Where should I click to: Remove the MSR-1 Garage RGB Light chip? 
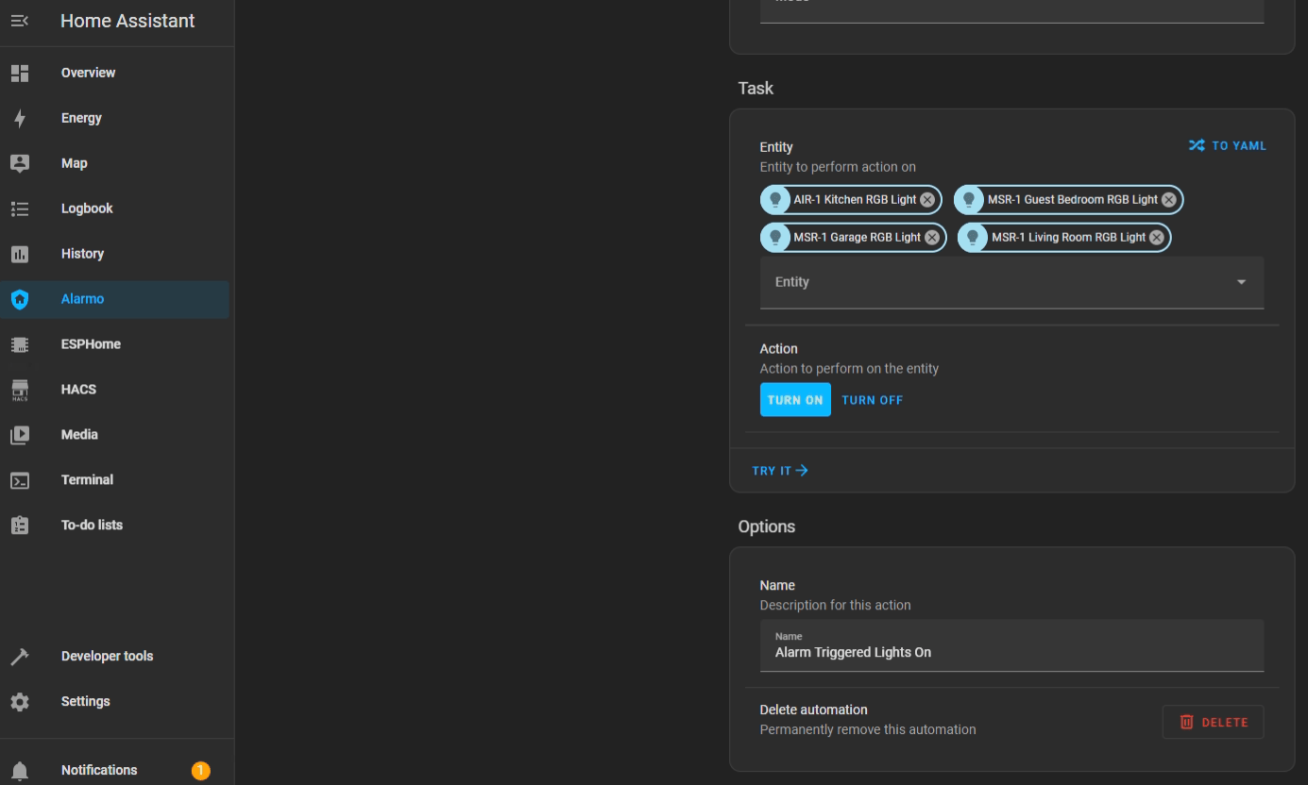point(932,238)
